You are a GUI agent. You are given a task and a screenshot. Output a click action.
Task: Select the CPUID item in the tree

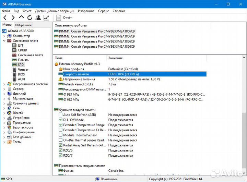(22, 50)
